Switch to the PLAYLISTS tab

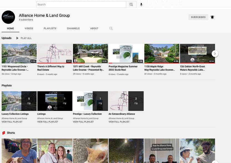pos(50,28)
